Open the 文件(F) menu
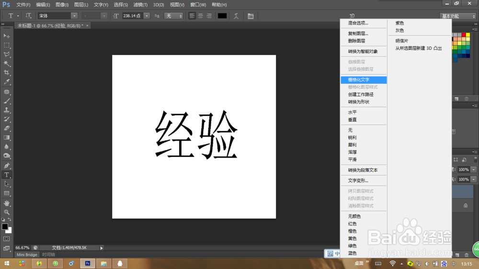 click(x=23, y=5)
